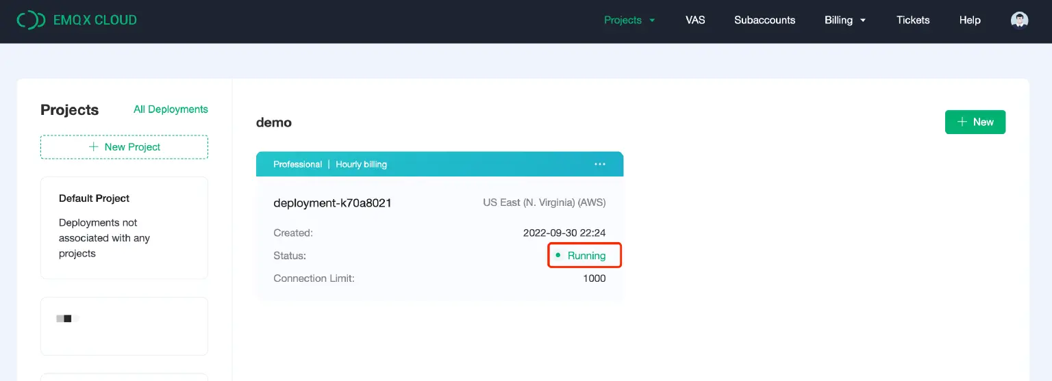Select the blurred project card in sidebar
Viewport: 1052px width, 381px height.
tap(124, 326)
